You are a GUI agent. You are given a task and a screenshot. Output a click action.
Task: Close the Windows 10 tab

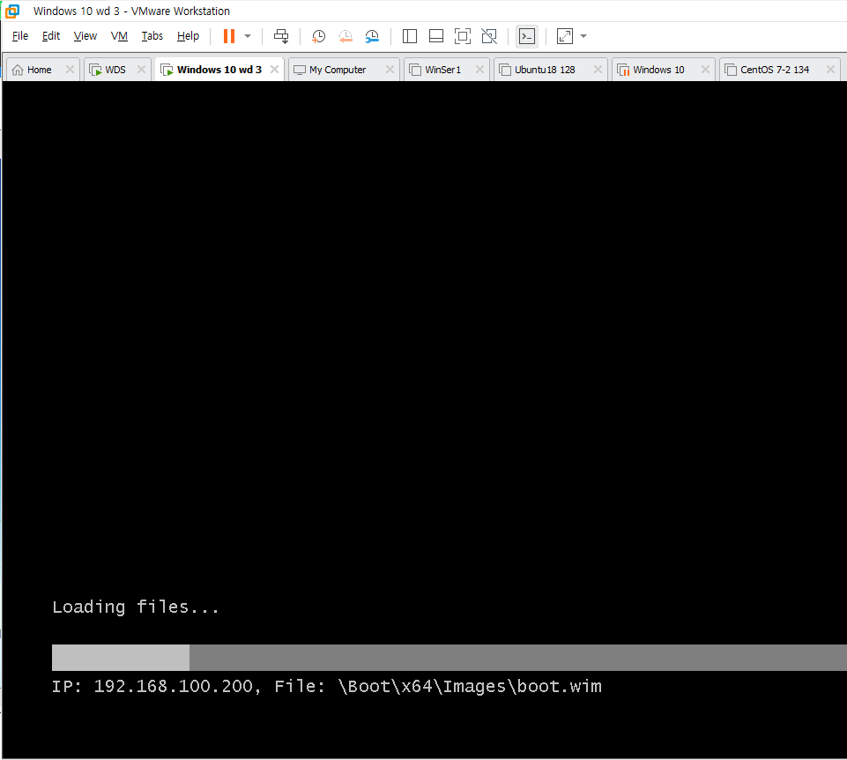(x=705, y=69)
